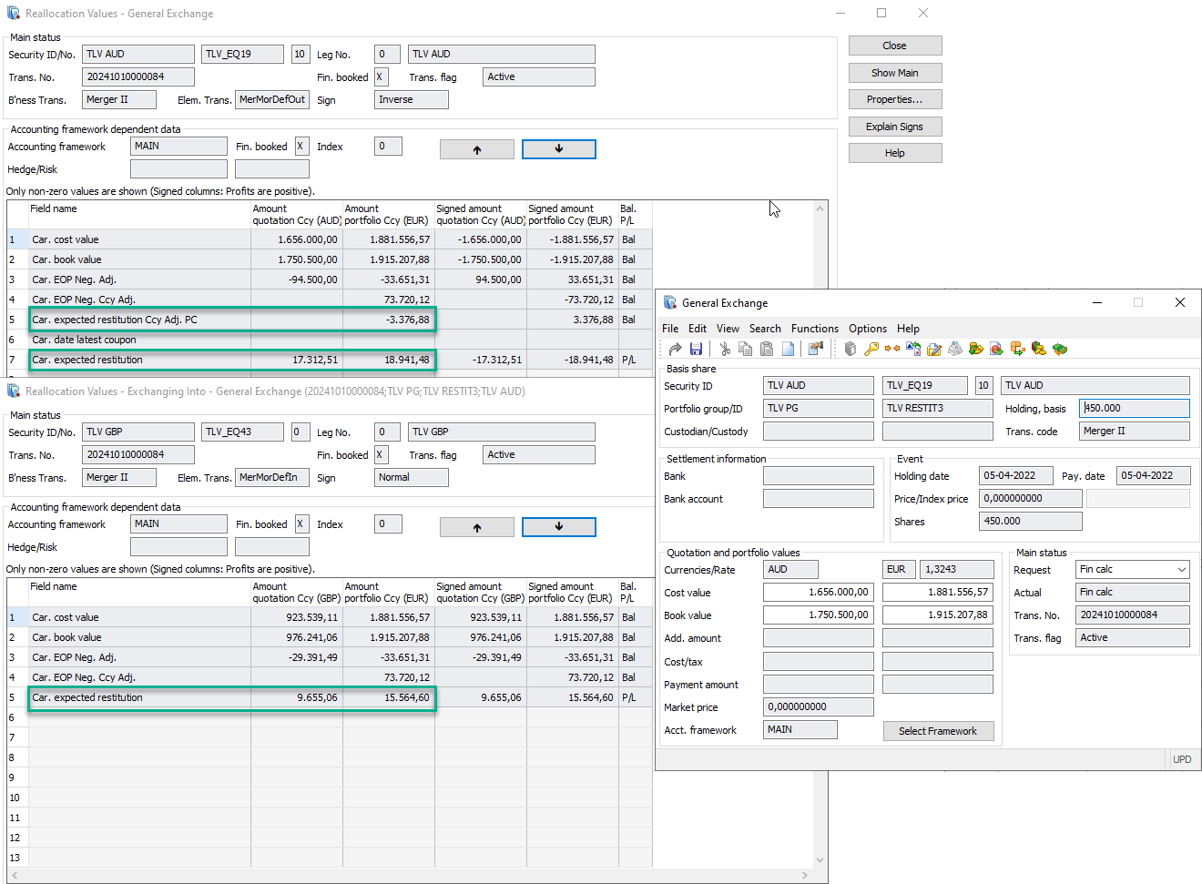Image resolution: width=1202 pixels, height=884 pixels.
Task: Click 'Car. book value' row in upper table
Action: coord(330,259)
